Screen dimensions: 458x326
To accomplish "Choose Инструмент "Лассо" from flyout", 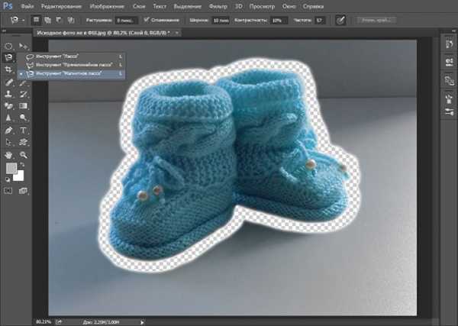I will click(72, 56).
